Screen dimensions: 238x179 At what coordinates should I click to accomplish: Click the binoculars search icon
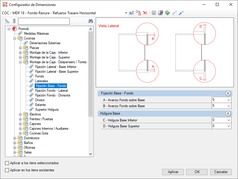(90, 21)
